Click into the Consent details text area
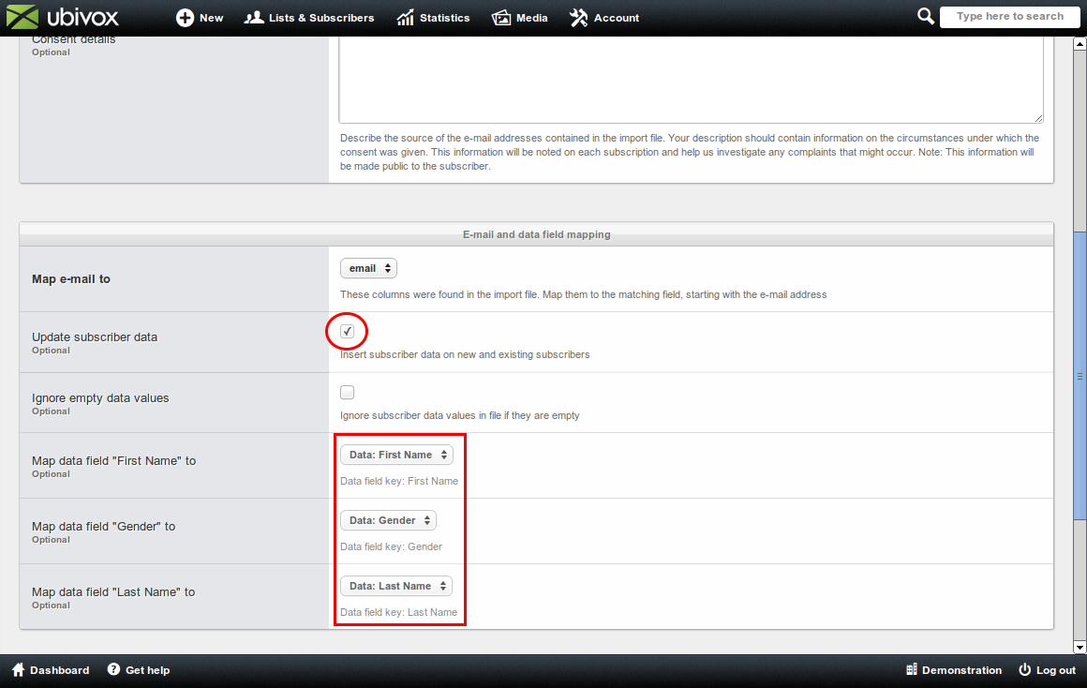 pyautogui.click(x=692, y=80)
